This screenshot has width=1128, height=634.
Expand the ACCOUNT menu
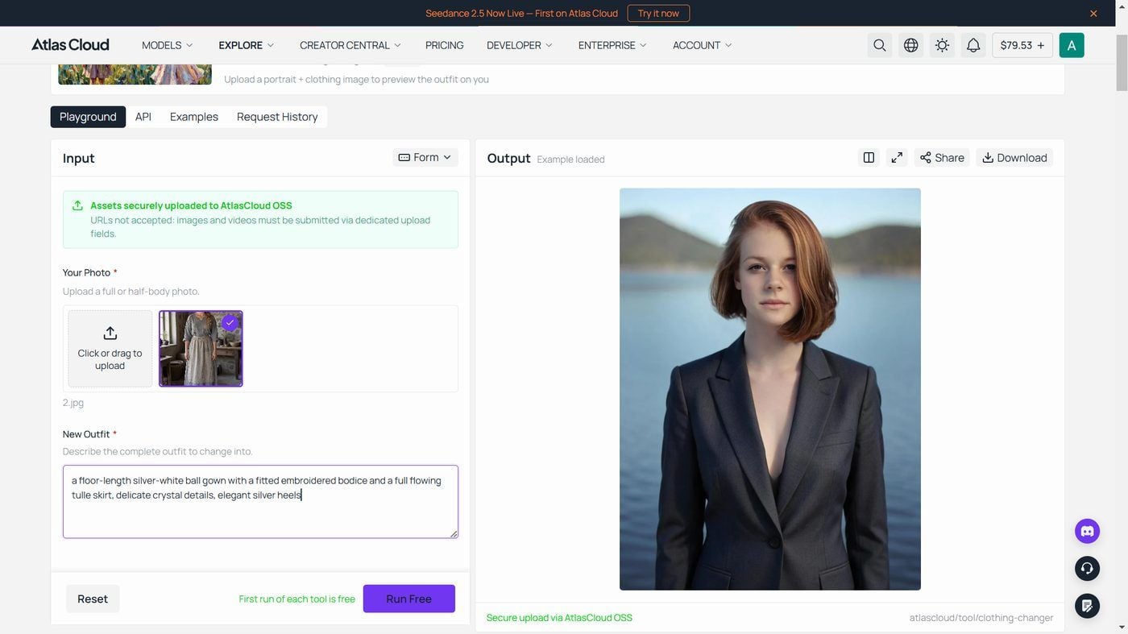tap(702, 45)
